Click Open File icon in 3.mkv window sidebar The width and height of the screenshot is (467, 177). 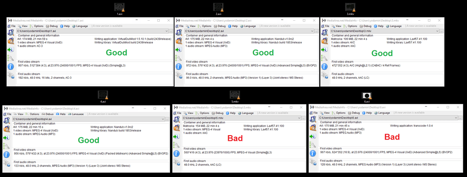click(x=324, y=32)
